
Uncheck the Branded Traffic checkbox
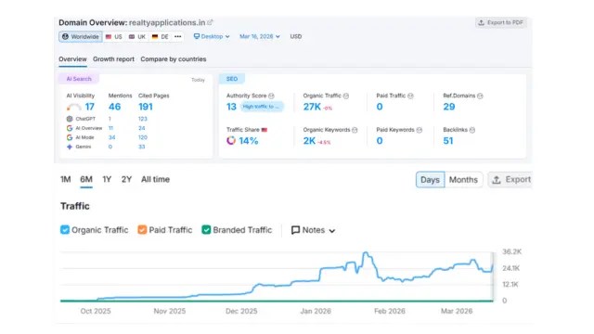point(206,230)
